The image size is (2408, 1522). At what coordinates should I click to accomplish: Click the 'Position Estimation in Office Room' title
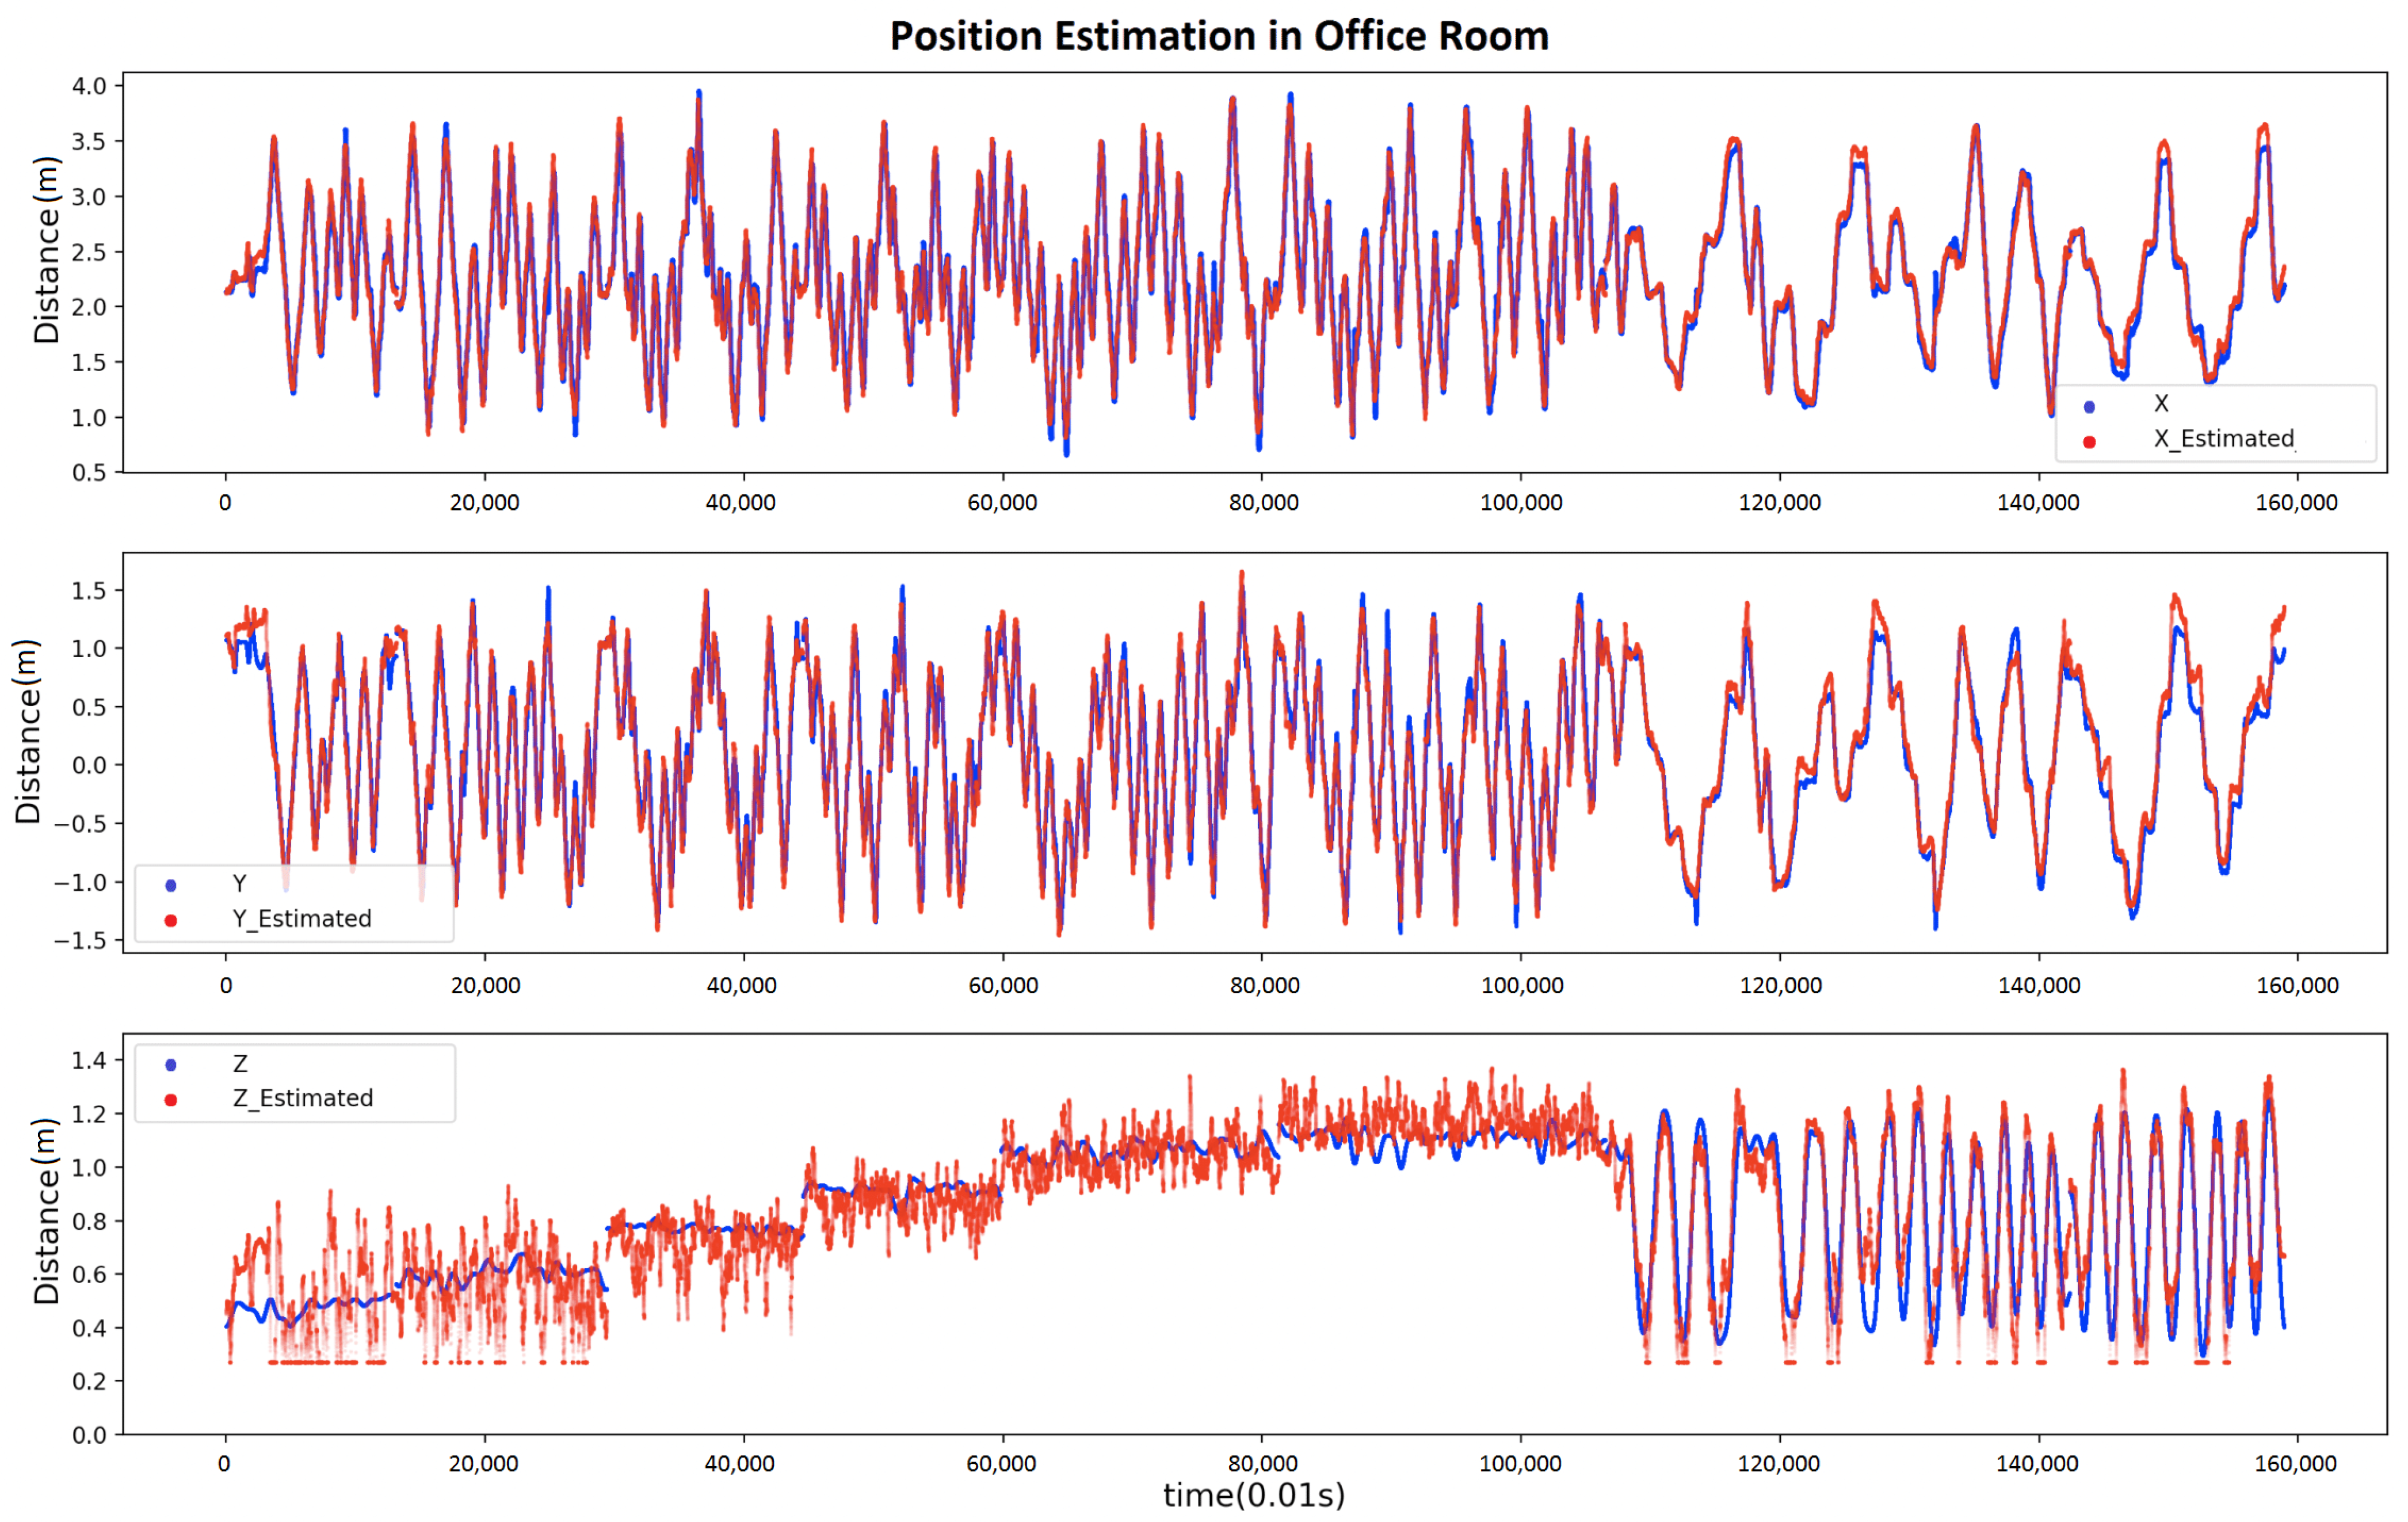click(1219, 36)
